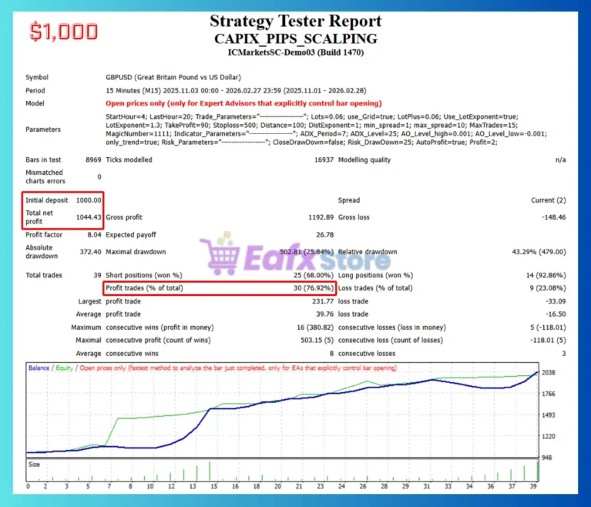The height and width of the screenshot is (507, 591).
Task: Click the green "Equity" chart legend label
Action: click(64, 368)
